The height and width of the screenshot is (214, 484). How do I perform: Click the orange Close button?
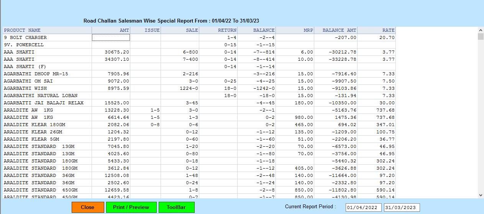click(x=88, y=207)
